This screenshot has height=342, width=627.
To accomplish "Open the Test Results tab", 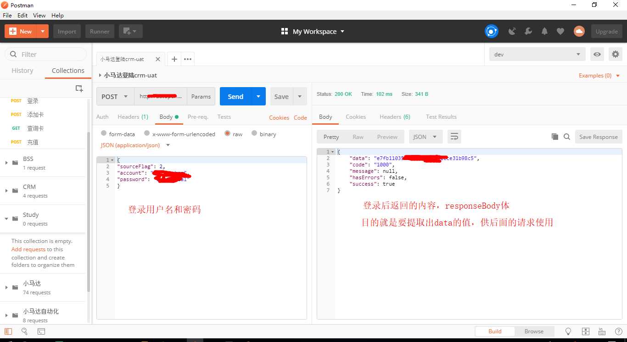I will (x=441, y=117).
